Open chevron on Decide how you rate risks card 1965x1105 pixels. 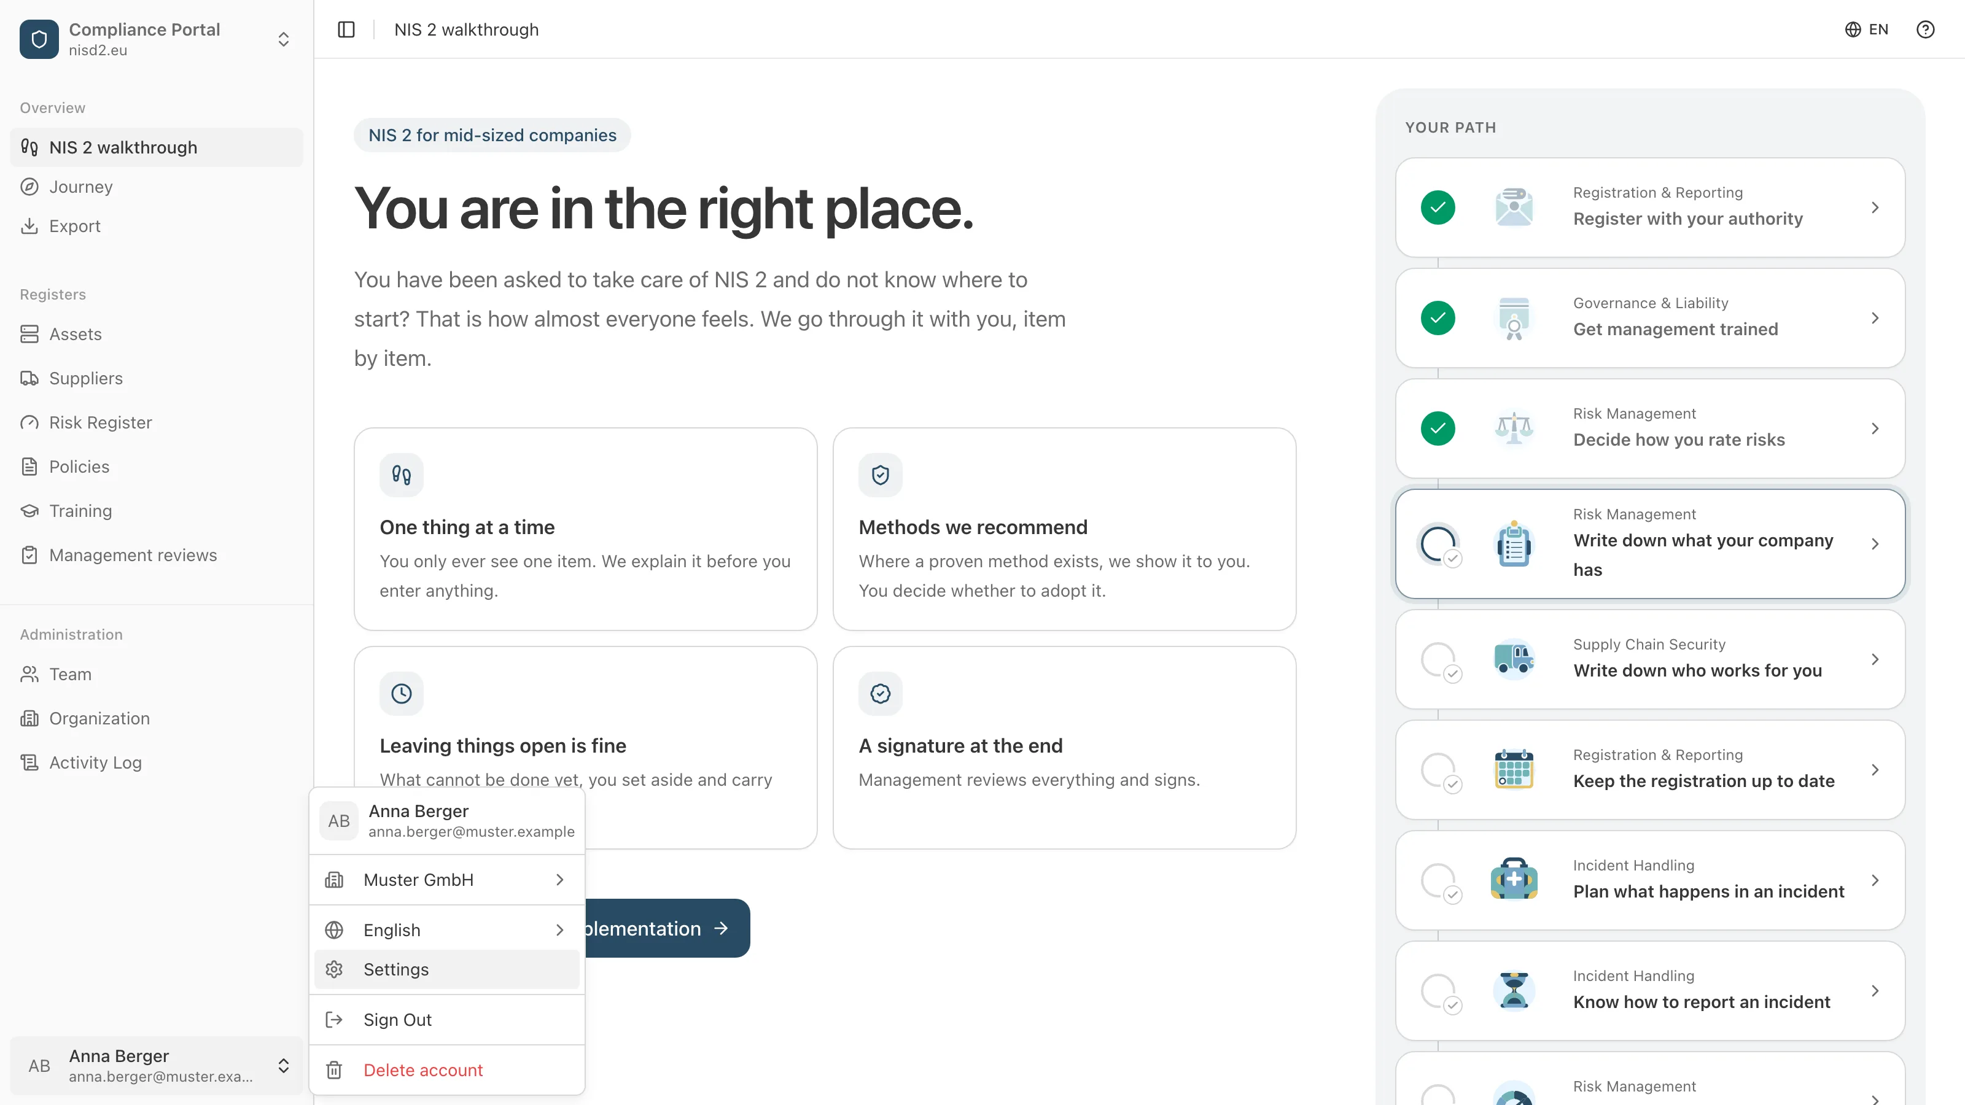coord(1875,428)
